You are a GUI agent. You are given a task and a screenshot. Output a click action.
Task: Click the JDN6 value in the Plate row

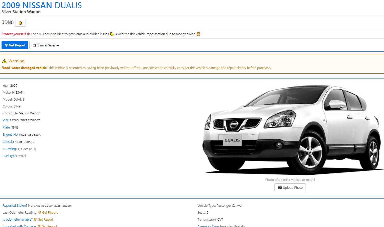[x=15, y=127]
